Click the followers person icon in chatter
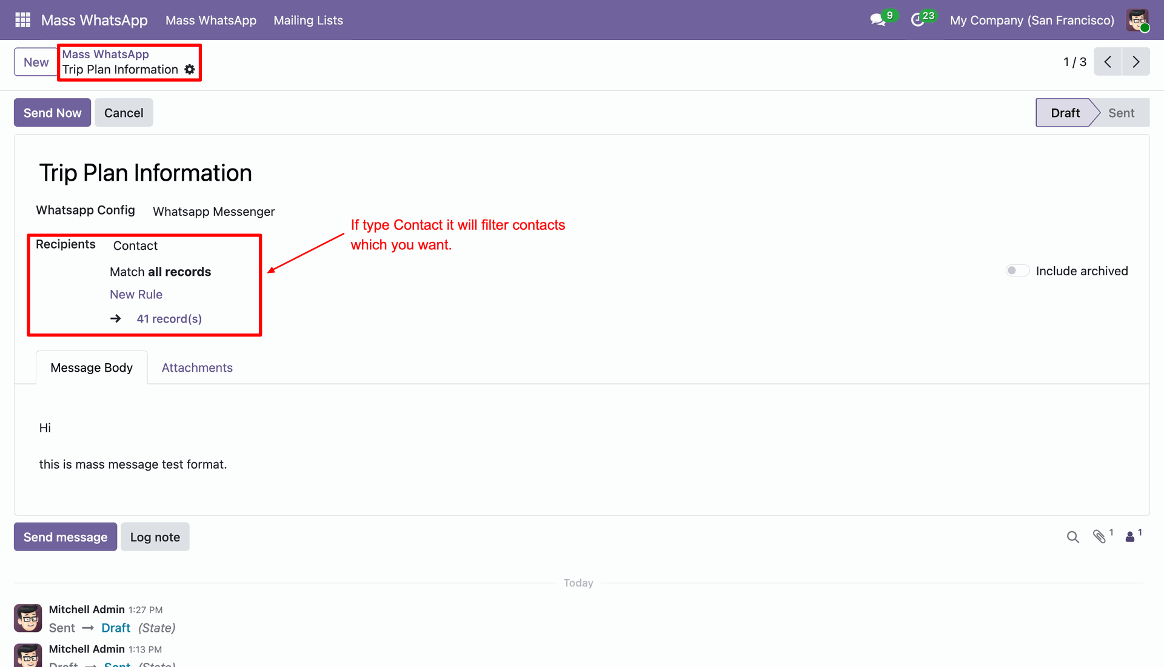This screenshot has width=1164, height=667. tap(1130, 537)
